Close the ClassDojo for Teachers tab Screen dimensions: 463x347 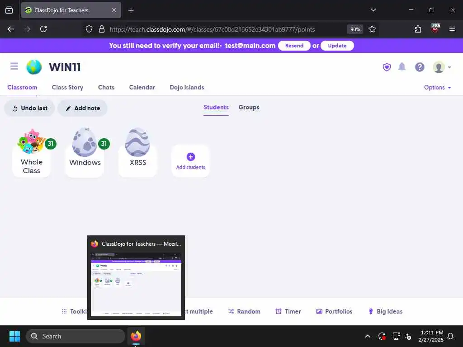(114, 10)
